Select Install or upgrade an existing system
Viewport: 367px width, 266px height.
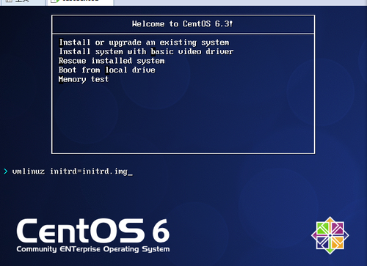click(x=144, y=43)
